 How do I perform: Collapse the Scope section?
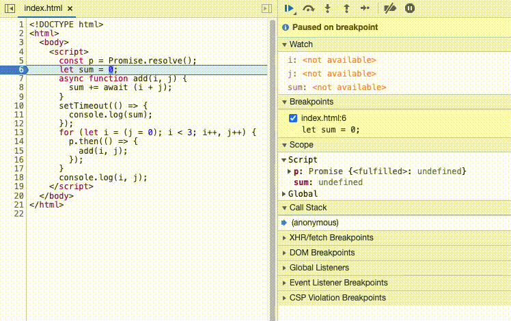pos(284,145)
